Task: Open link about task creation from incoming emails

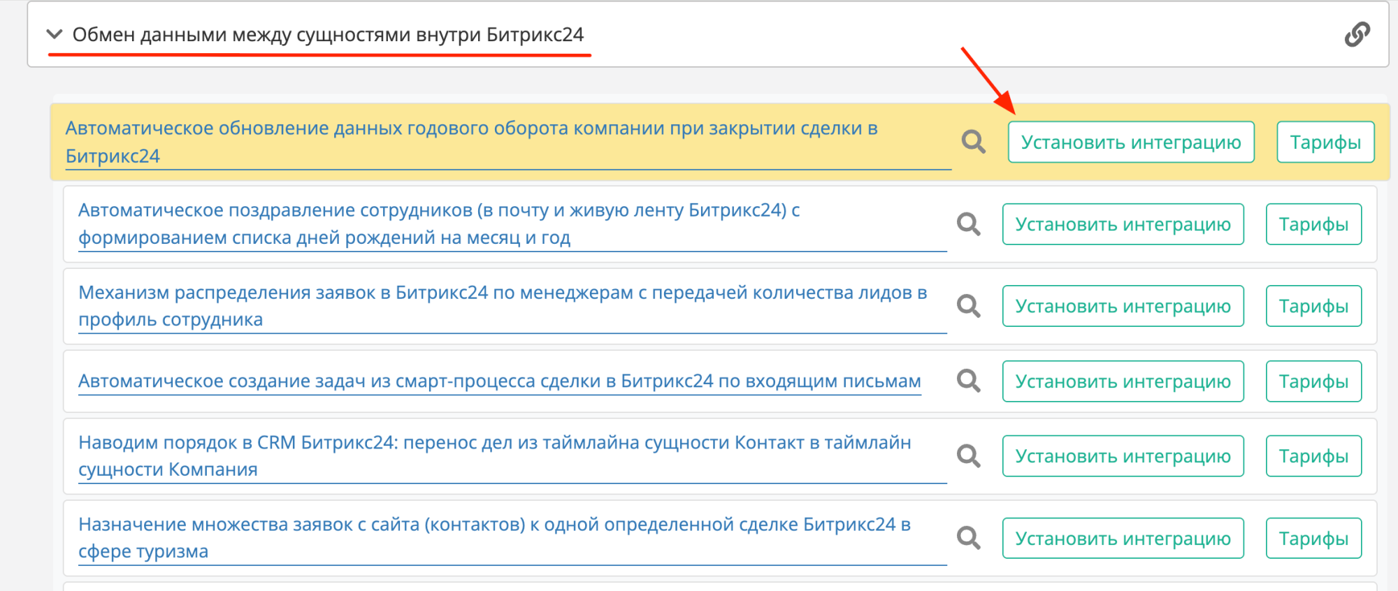Action: (x=499, y=381)
